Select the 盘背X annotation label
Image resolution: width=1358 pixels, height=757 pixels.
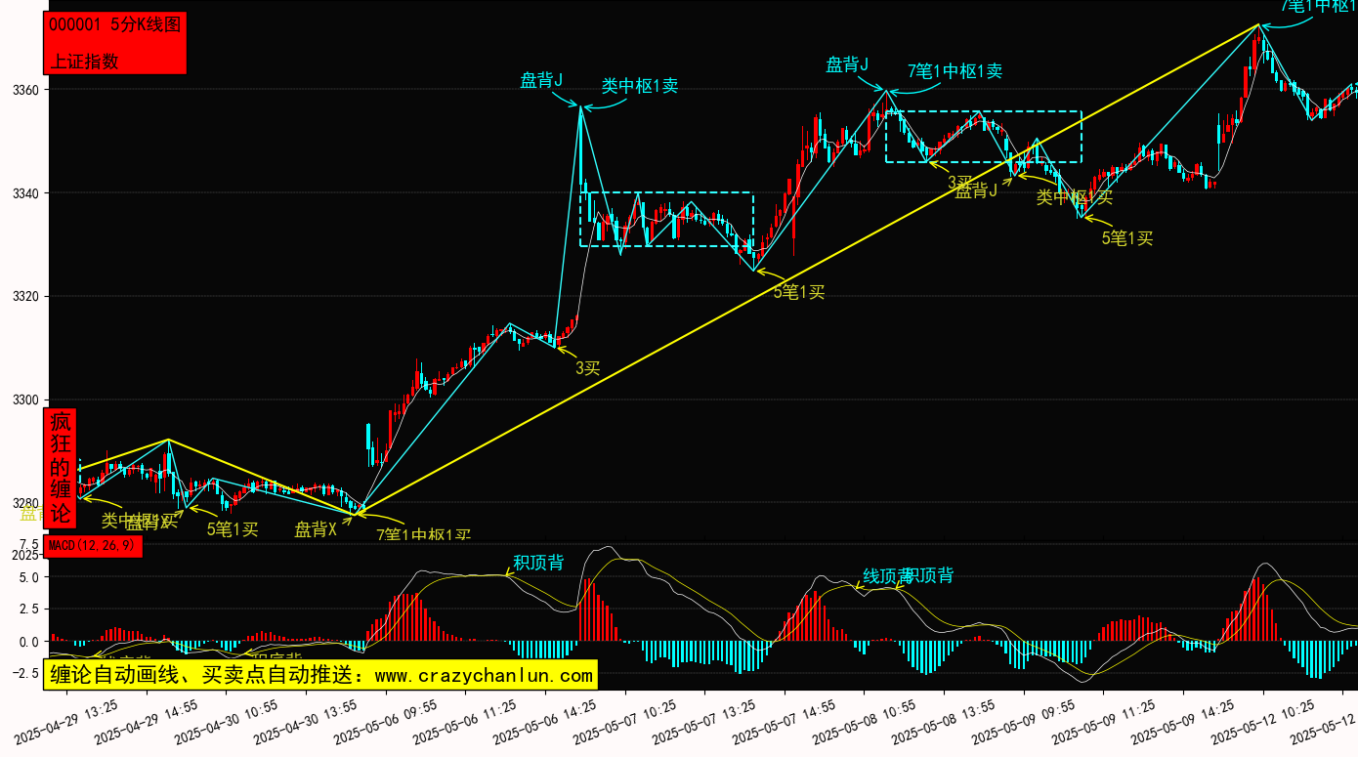(x=316, y=529)
